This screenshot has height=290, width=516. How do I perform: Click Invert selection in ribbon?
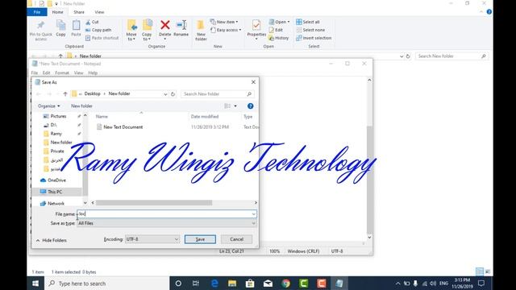314,38
